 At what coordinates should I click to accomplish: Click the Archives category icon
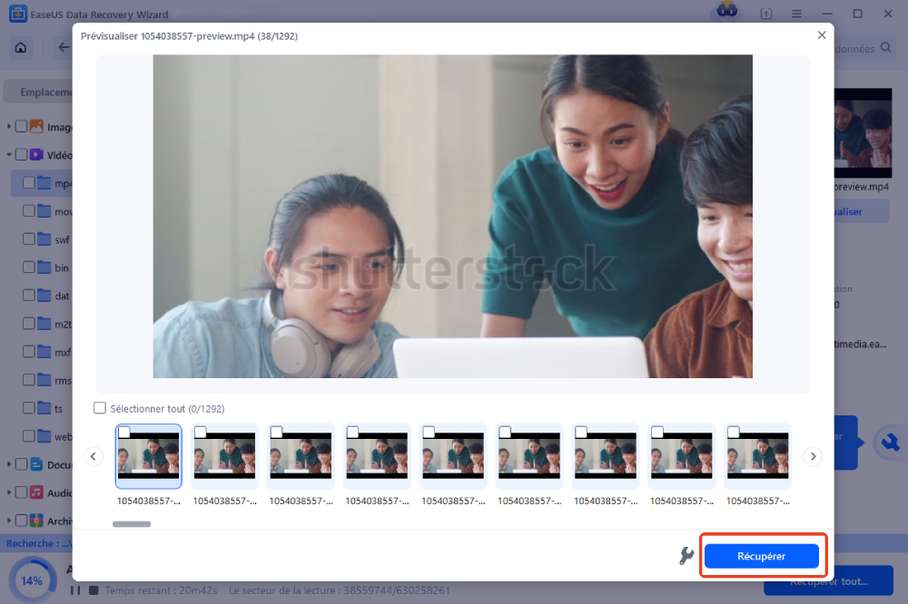coord(36,521)
